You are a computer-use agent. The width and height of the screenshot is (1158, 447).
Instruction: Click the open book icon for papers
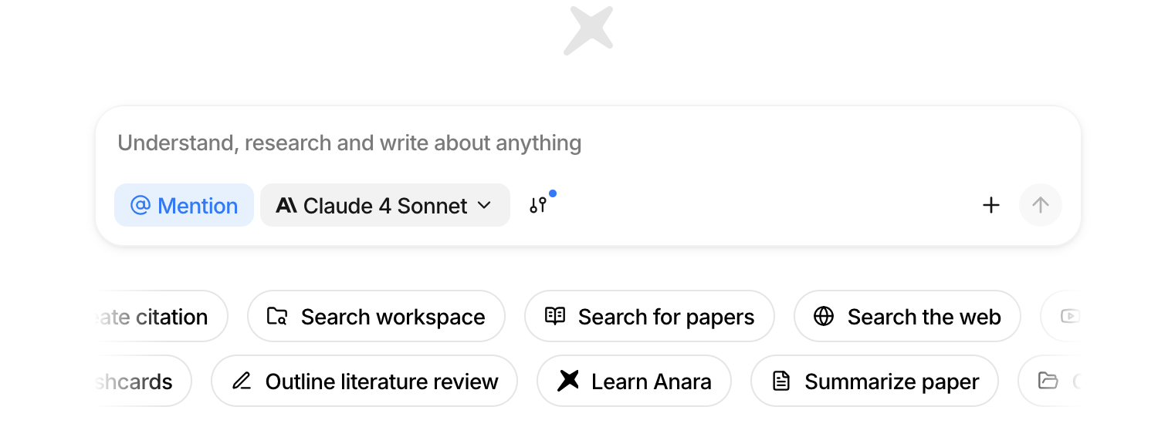coord(555,316)
